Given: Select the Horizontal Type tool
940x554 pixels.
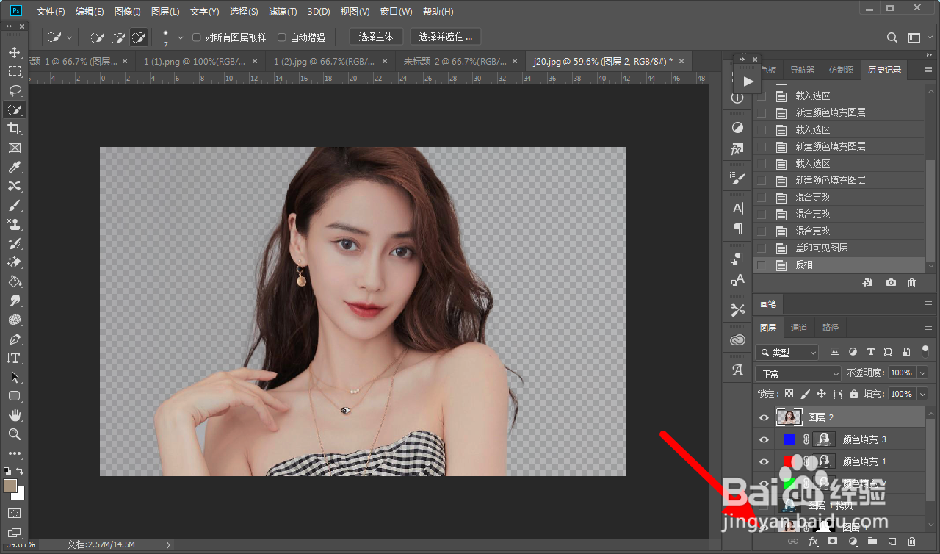Looking at the screenshot, I should click(14, 358).
